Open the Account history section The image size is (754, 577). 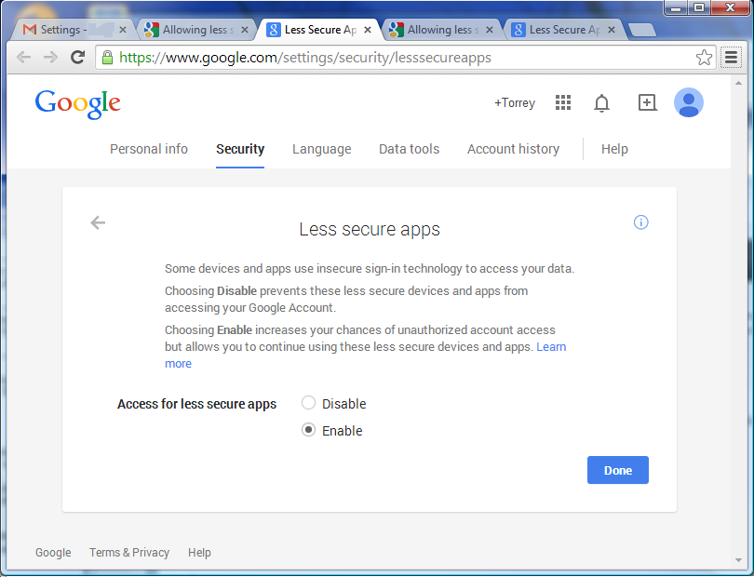[x=513, y=149]
